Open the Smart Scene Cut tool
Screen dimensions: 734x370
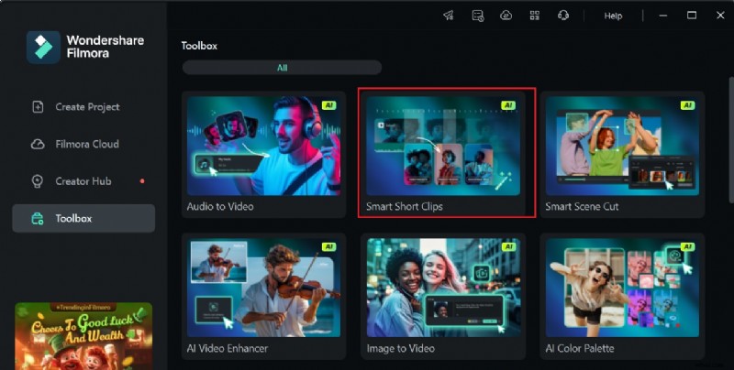[622, 154]
